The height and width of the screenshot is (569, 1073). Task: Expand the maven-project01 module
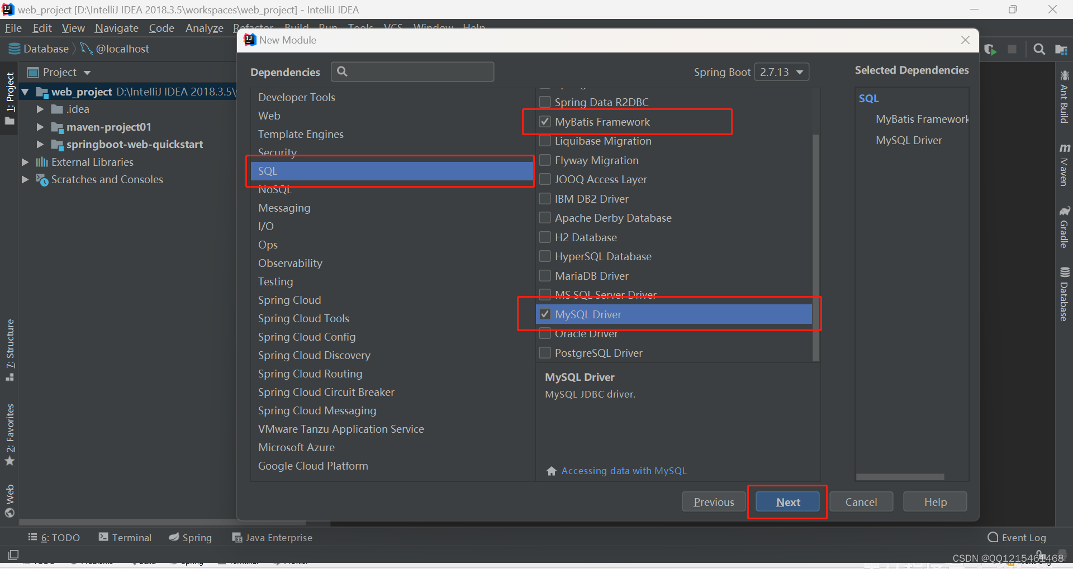click(40, 127)
